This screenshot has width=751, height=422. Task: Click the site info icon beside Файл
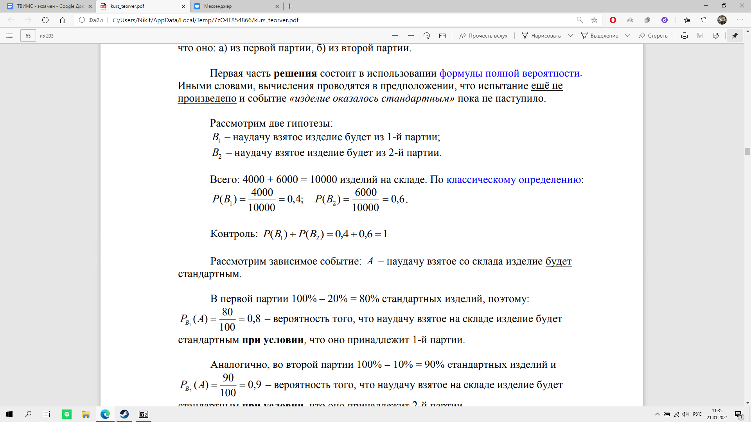(x=82, y=20)
